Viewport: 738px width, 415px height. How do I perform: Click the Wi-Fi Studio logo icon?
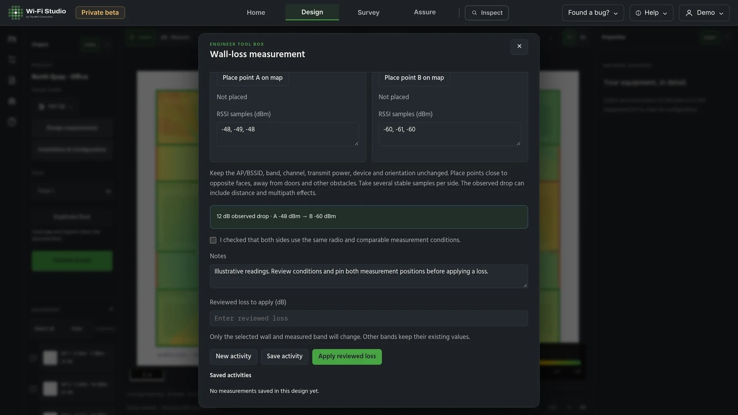click(16, 13)
